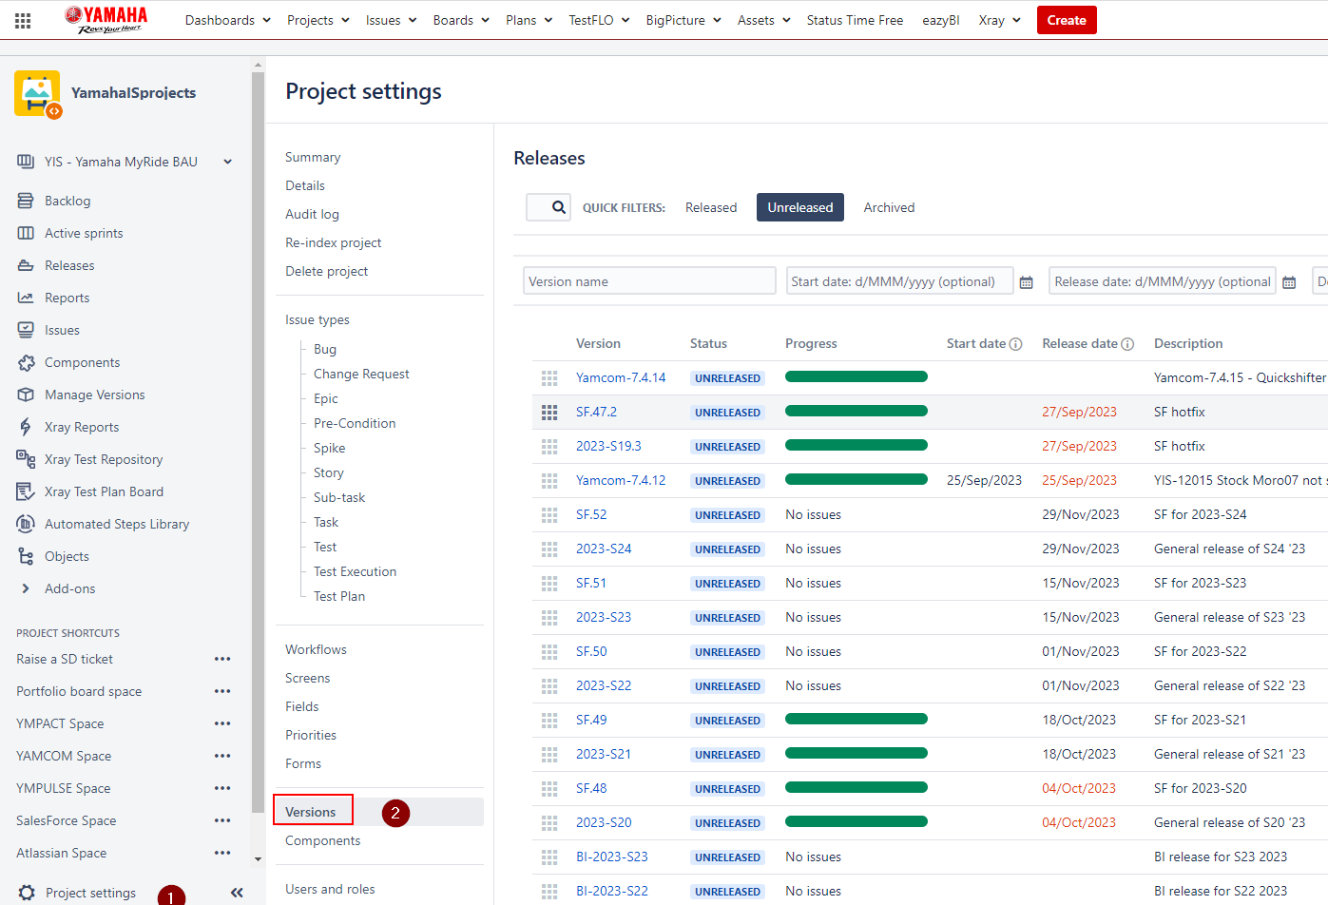Click progress bar for 2023-S21
The image size is (1328, 905).
click(856, 754)
